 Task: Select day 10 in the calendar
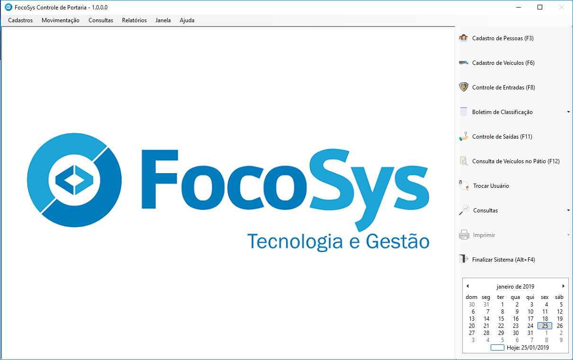[x=530, y=312]
